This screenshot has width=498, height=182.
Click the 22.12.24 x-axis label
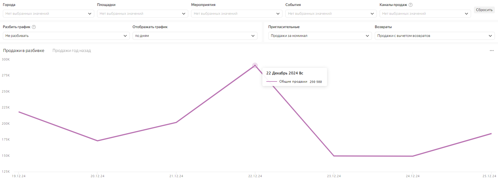pyautogui.click(x=255, y=176)
